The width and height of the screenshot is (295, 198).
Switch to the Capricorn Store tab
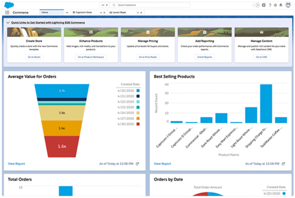[84, 12]
